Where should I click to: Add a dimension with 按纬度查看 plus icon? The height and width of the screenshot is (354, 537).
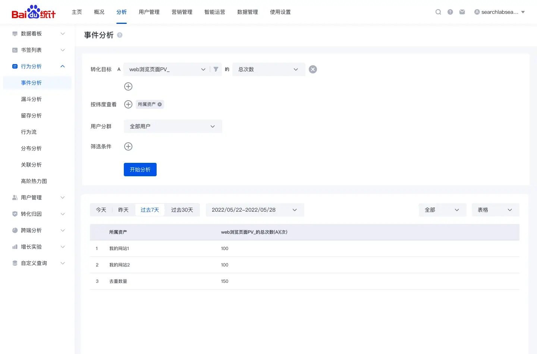128,104
